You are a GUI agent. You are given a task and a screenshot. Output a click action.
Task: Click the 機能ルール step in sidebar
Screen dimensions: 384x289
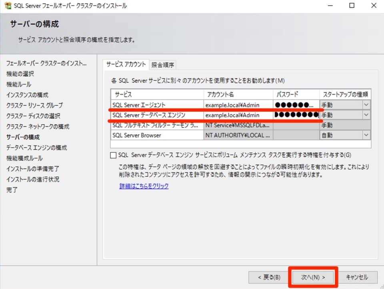click(19, 85)
